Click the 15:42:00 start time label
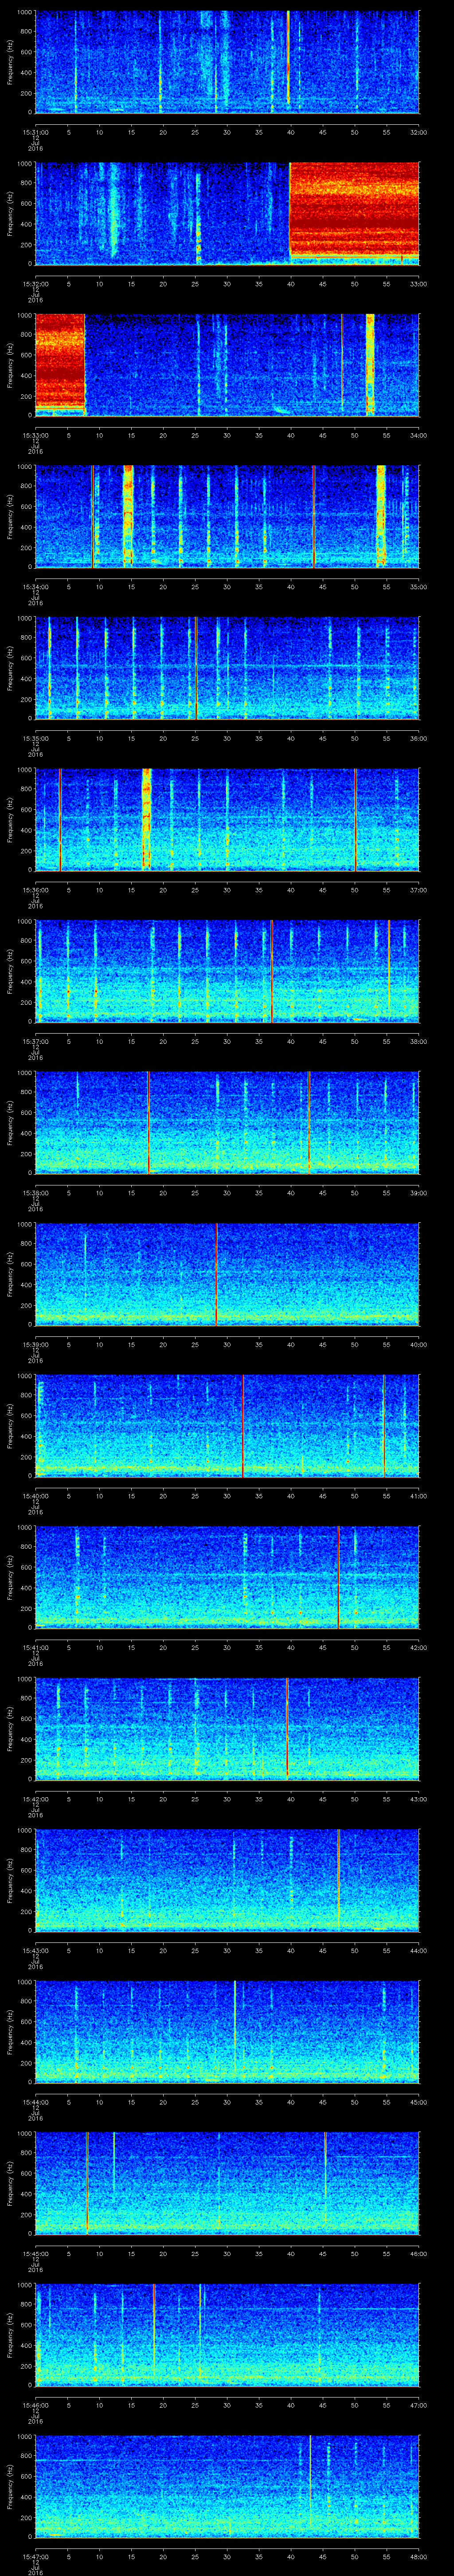This screenshot has height=2576, width=454. [x=36, y=1799]
